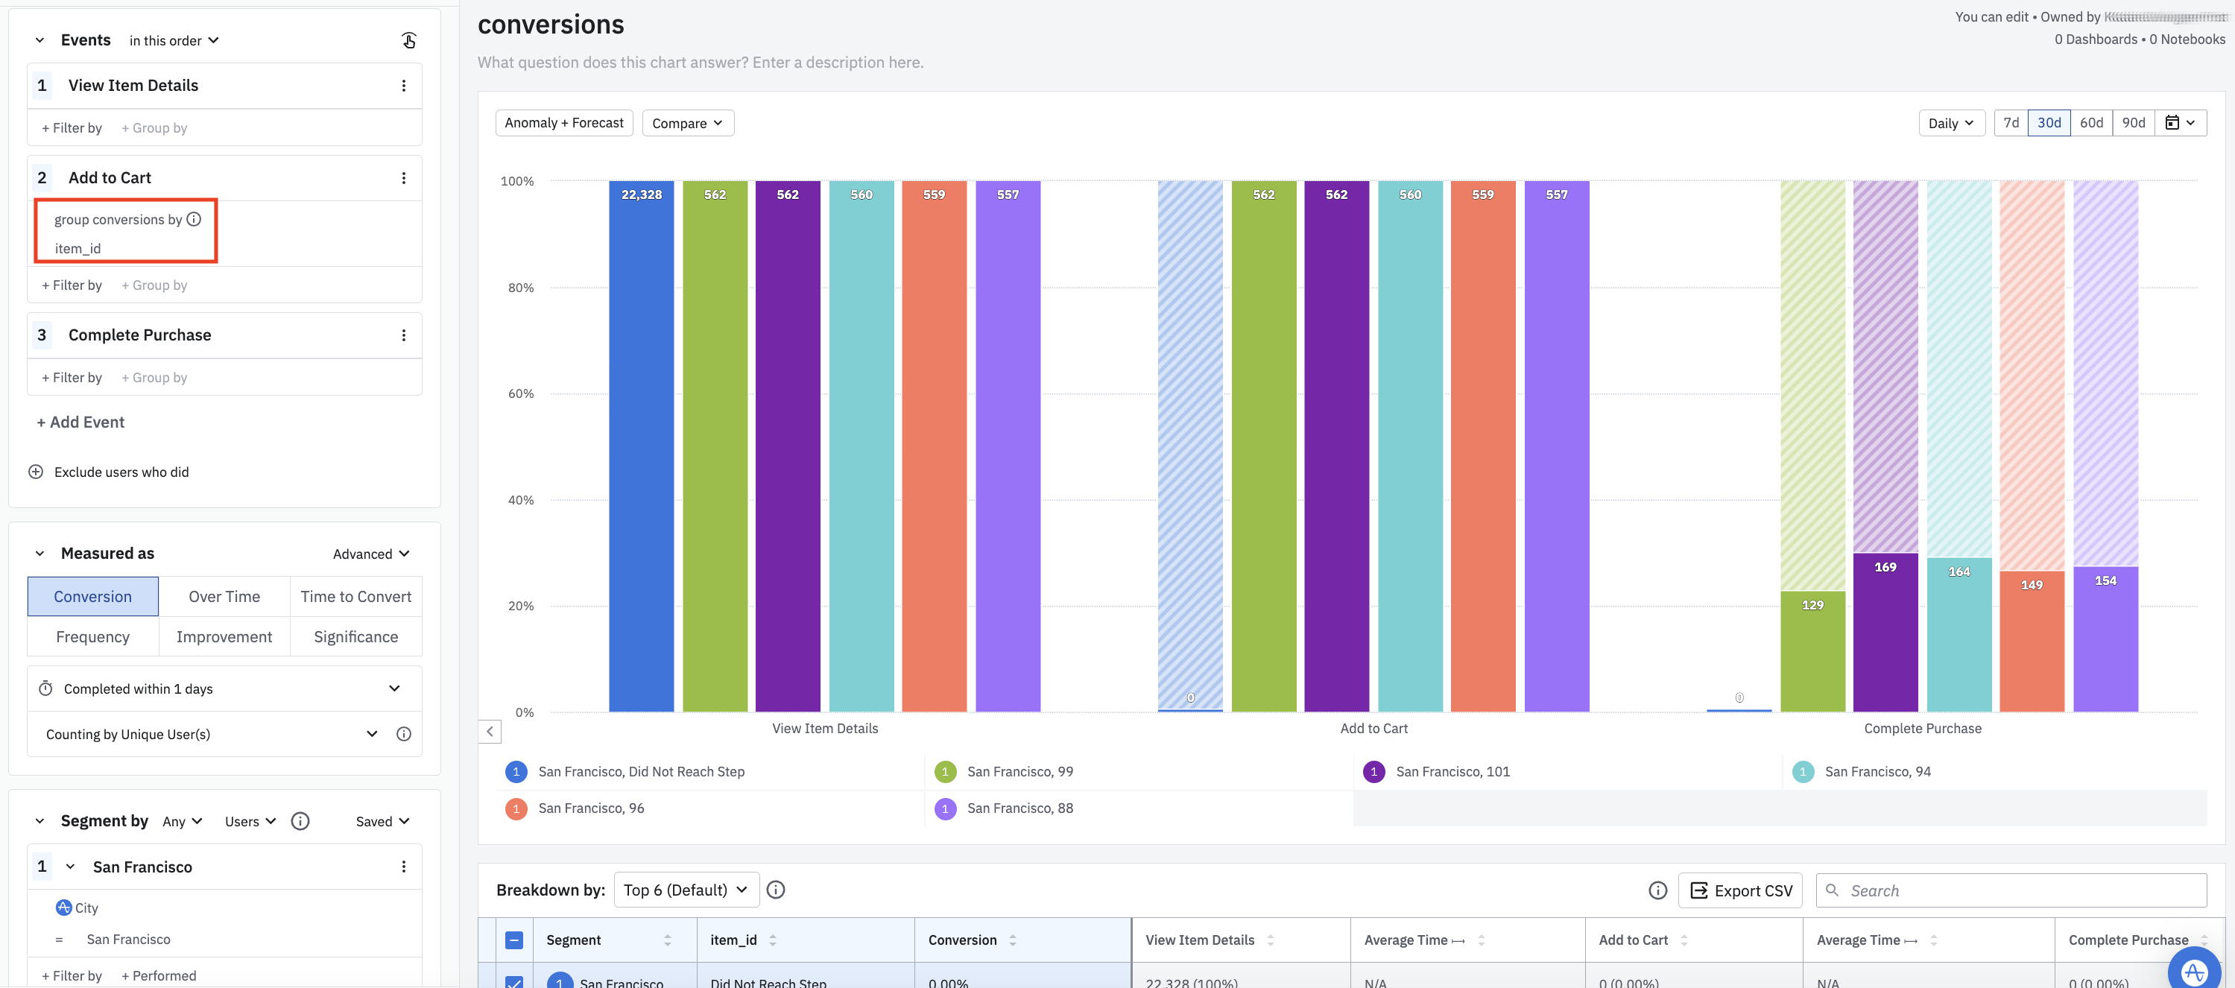The height and width of the screenshot is (988, 2235).
Task: Click the Export CSV button
Action: (1740, 890)
